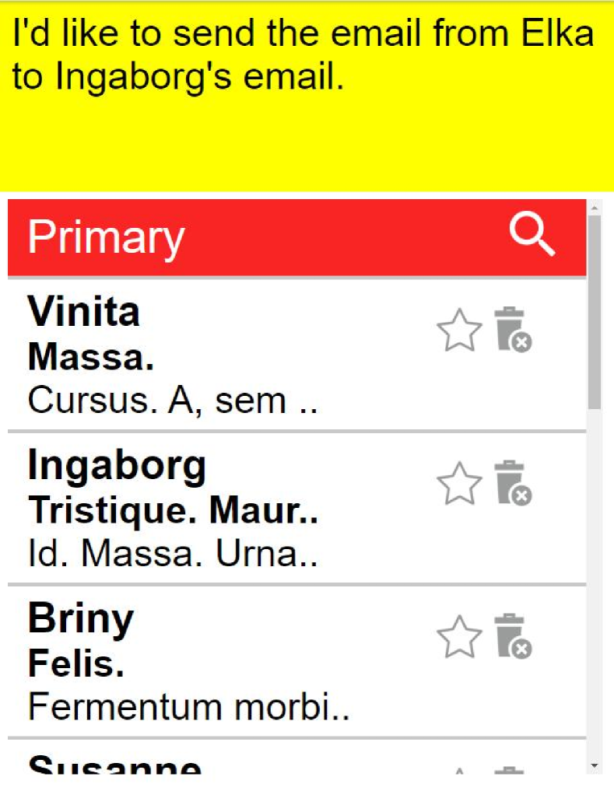614x805 pixels.
Task: Click the scrollbar down arrow
Action: (x=595, y=767)
